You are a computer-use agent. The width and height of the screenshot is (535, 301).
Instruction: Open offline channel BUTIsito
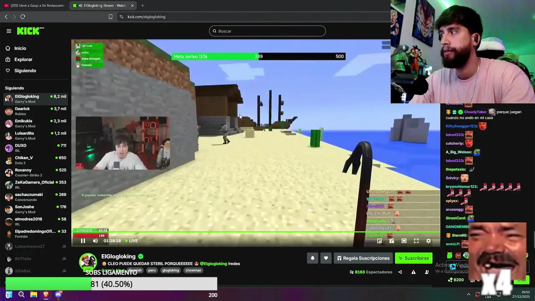(36, 258)
